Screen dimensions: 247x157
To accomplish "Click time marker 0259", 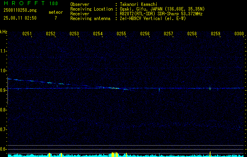I will (x=216, y=34).
